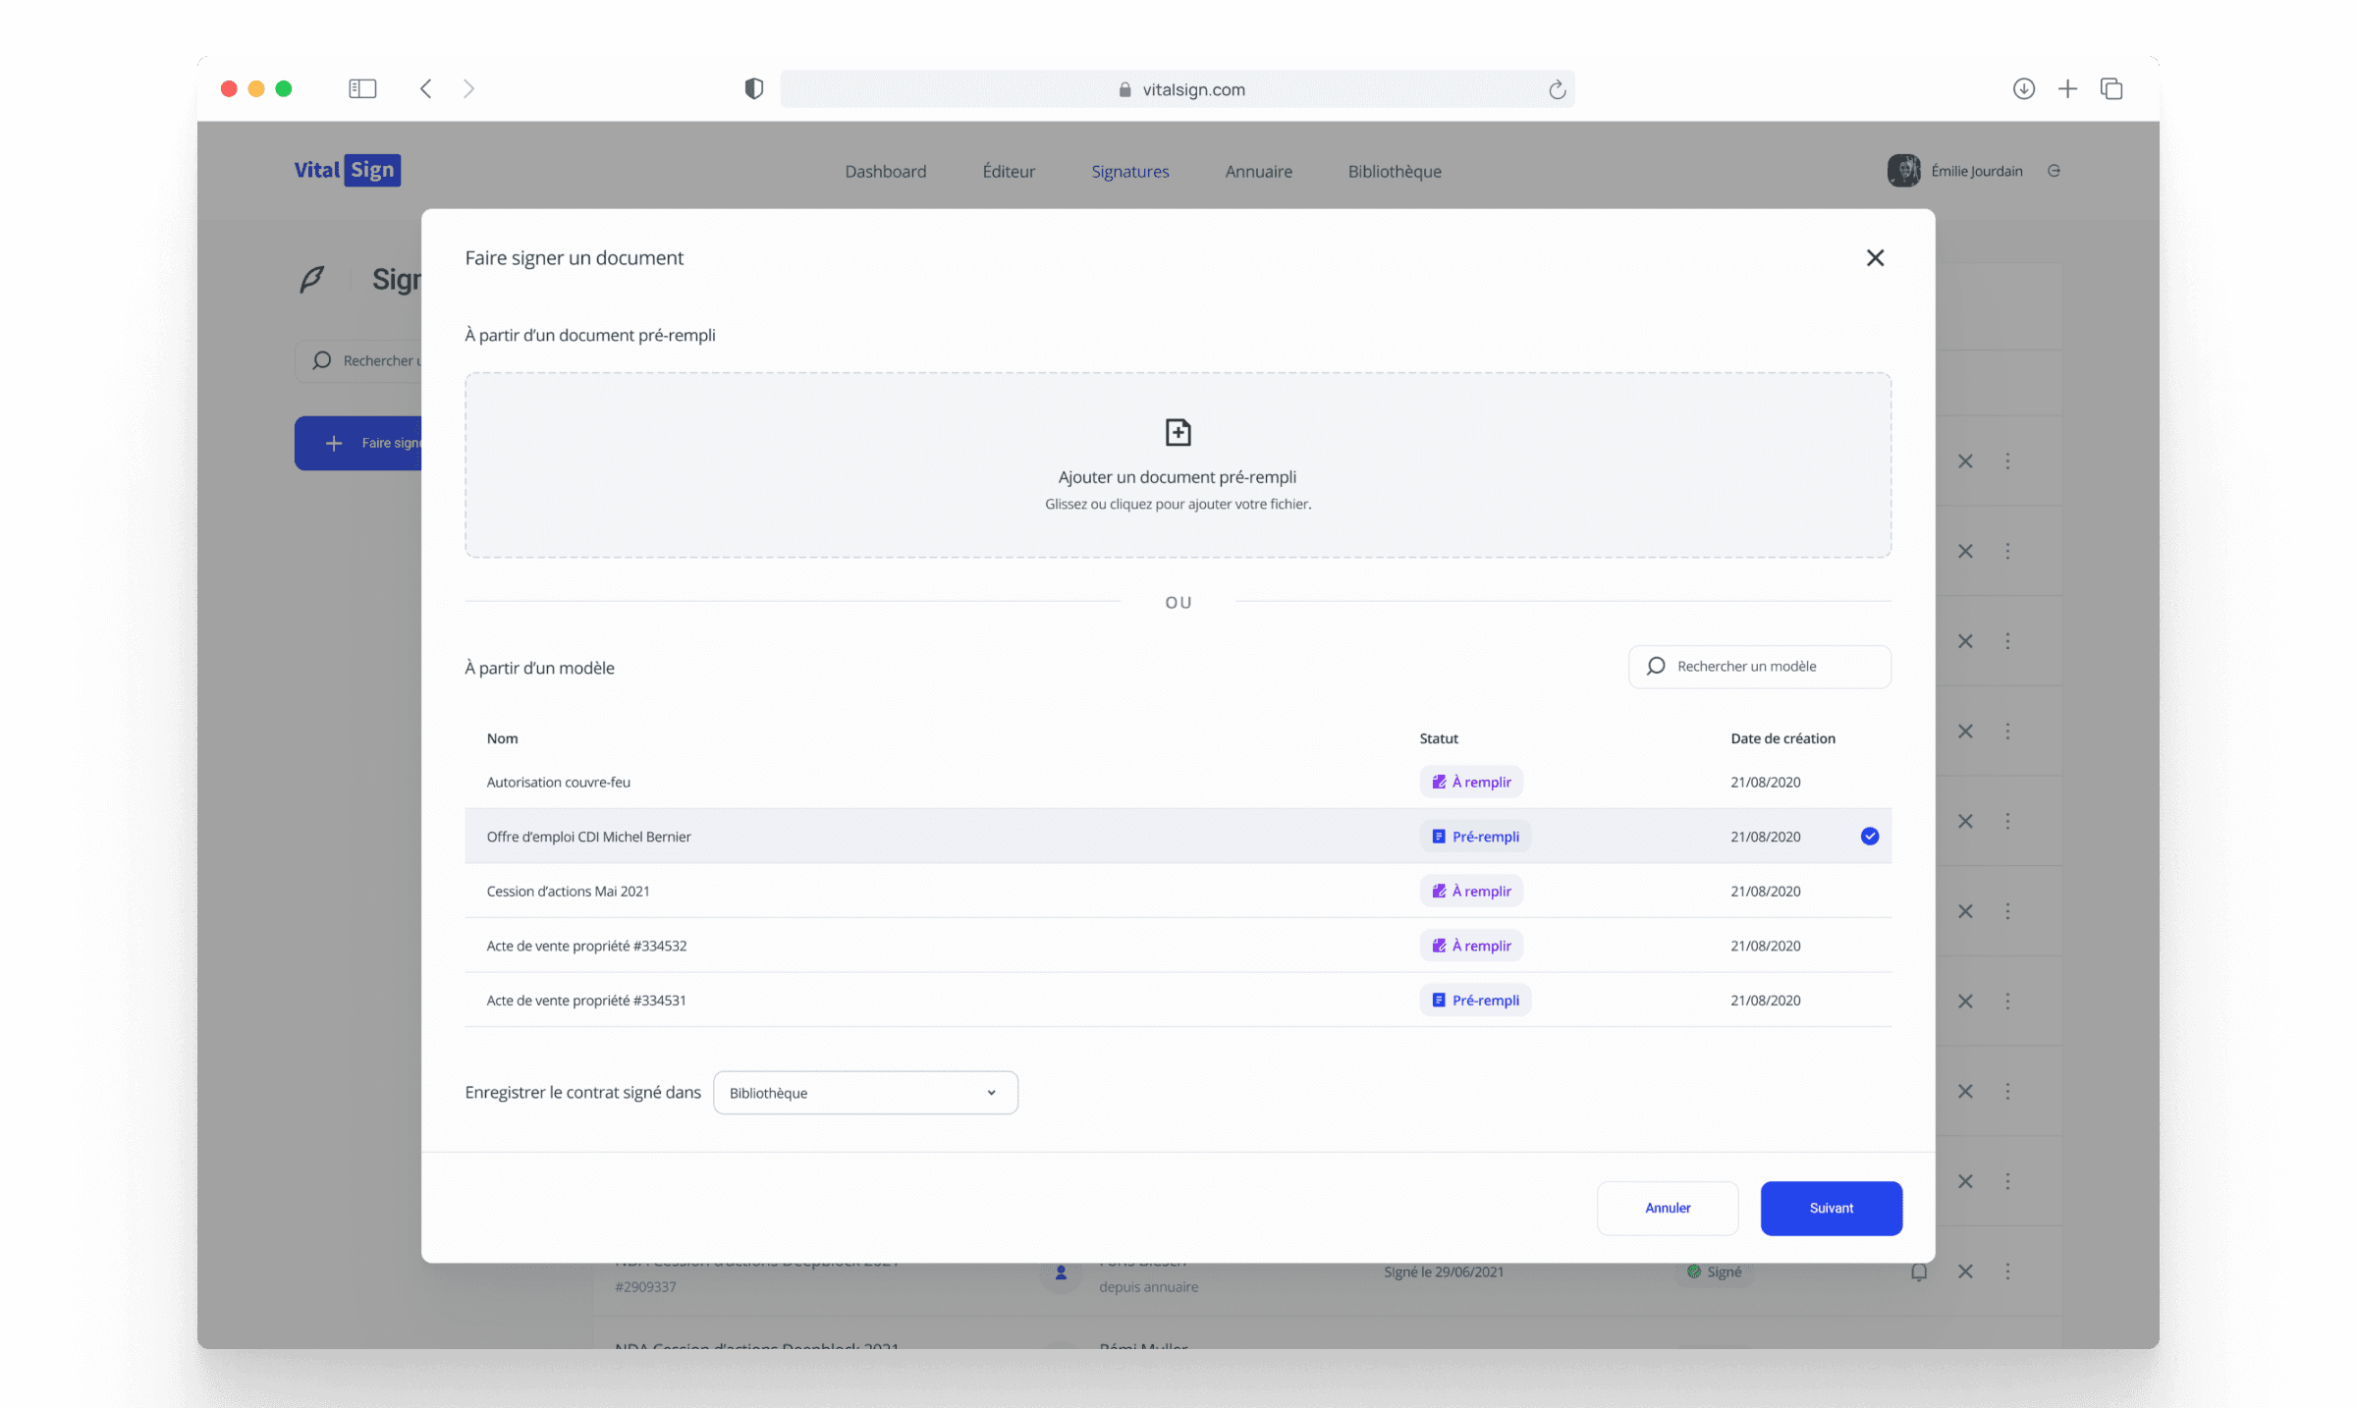This screenshot has height=1408, width=2357.
Task: Close the Faire signer un document dialog
Action: (1875, 257)
